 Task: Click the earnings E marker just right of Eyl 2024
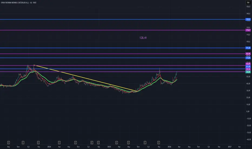[x=92, y=142]
